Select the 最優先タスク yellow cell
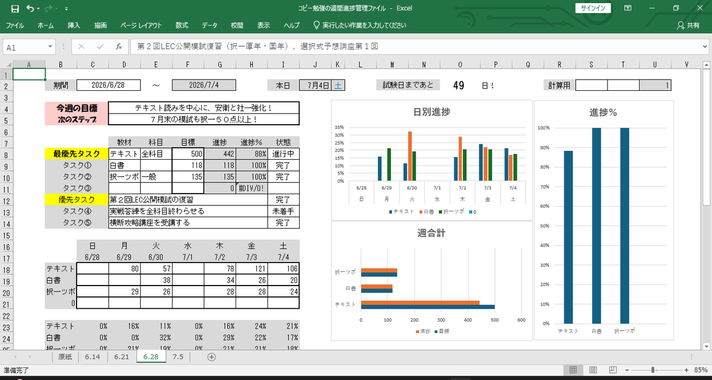The height and width of the screenshot is (380, 712). tap(77, 153)
